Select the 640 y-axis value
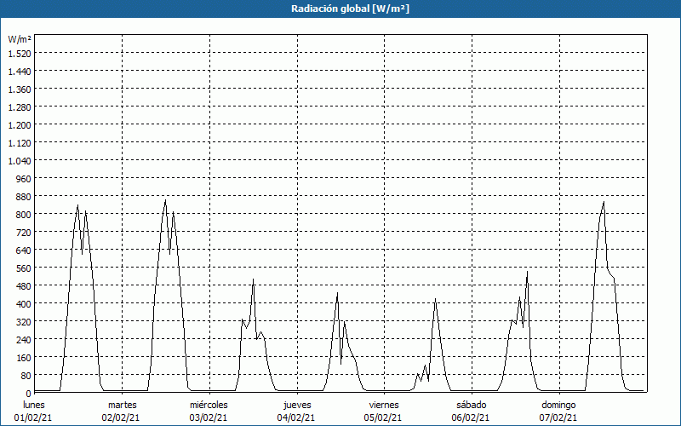This screenshot has height=426, width=681. [24, 250]
